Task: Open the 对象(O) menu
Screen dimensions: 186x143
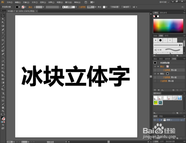Action: (26, 2)
